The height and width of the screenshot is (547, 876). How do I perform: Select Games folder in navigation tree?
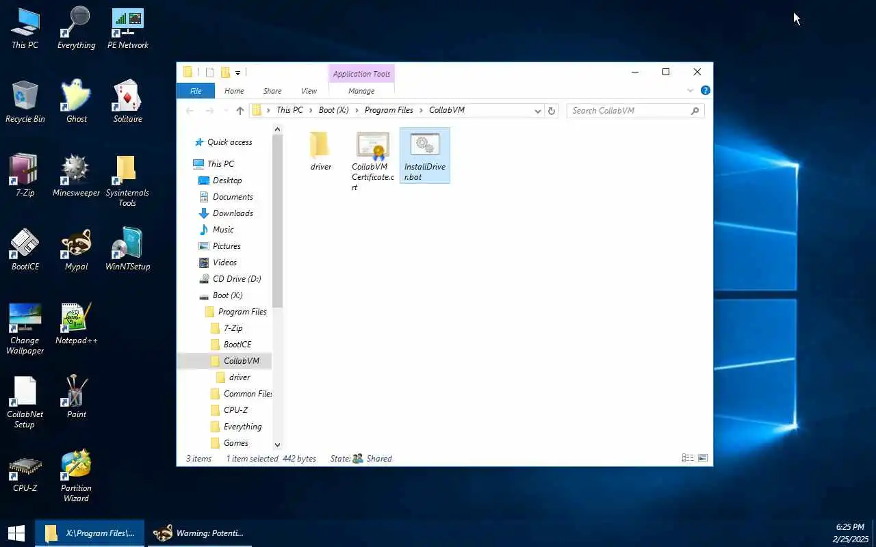[236, 443]
